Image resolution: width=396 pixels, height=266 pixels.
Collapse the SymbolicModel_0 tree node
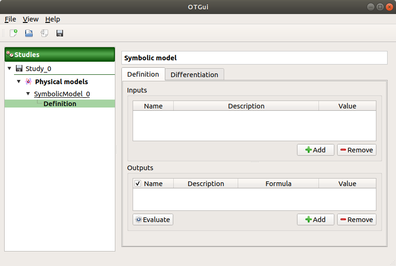click(28, 94)
